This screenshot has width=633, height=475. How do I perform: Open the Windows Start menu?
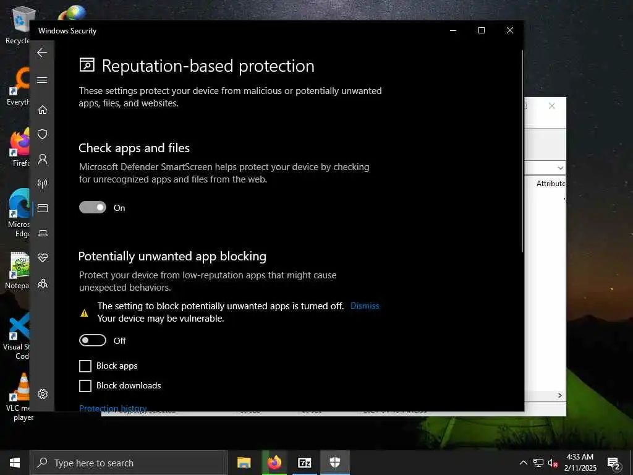tap(15, 463)
